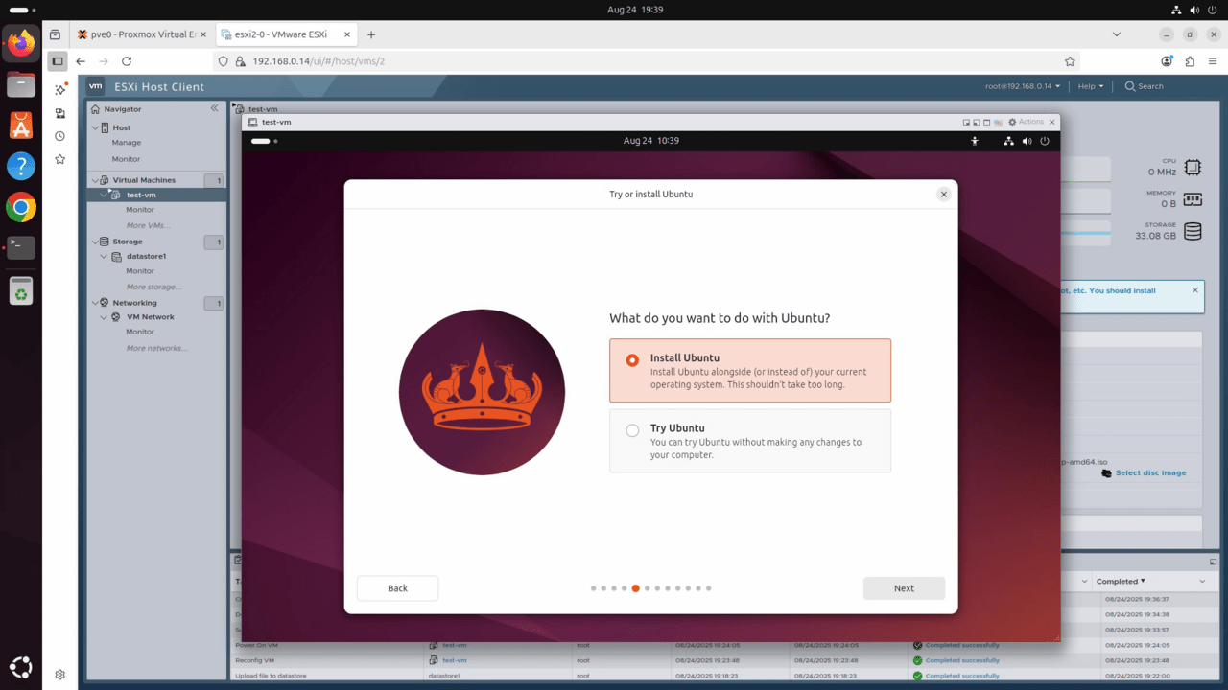Click Back in Ubuntu installer
This screenshot has width=1228, height=690.
397,588
